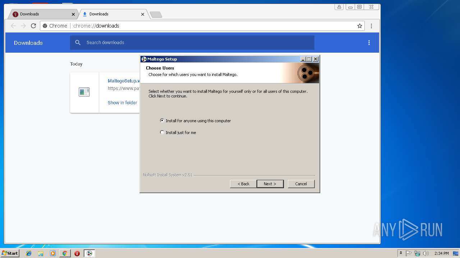
Task: Click the chrome://downloads address bar
Action: (202, 26)
